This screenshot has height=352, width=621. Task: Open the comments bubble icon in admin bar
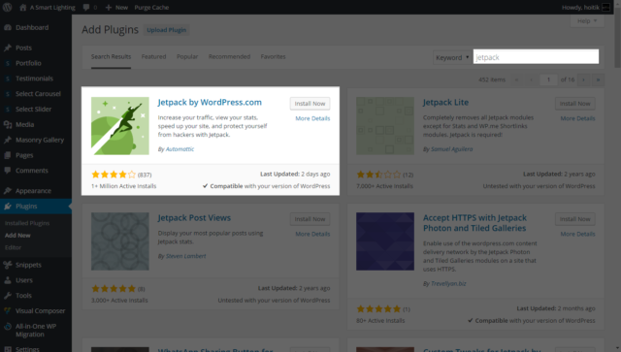pyautogui.click(x=86, y=7)
